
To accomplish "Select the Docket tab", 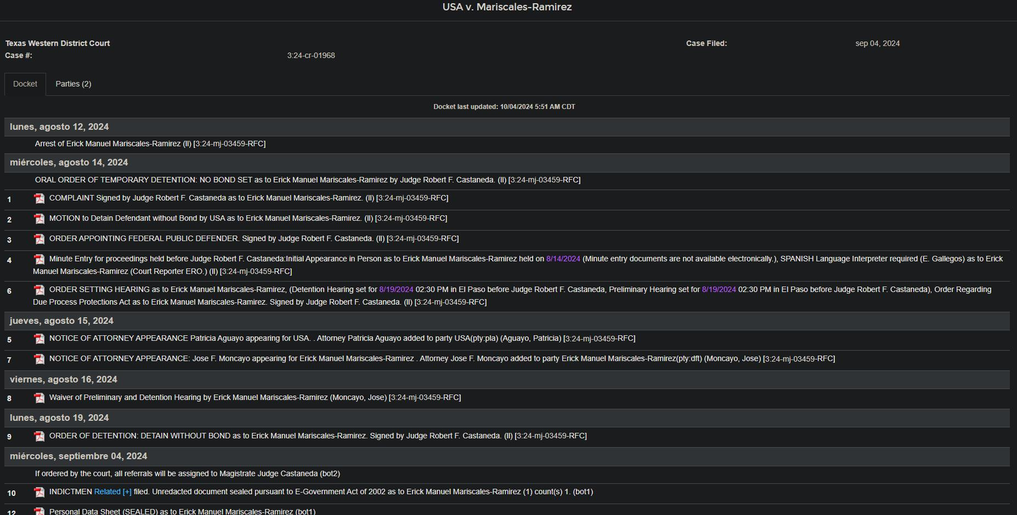I will pos(25,84).
